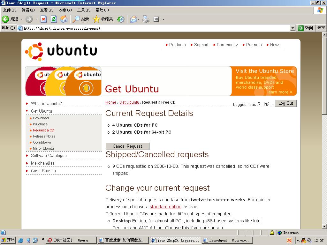
Task: Open Favorites (收藏夹) star button
Action: point(103,19)
